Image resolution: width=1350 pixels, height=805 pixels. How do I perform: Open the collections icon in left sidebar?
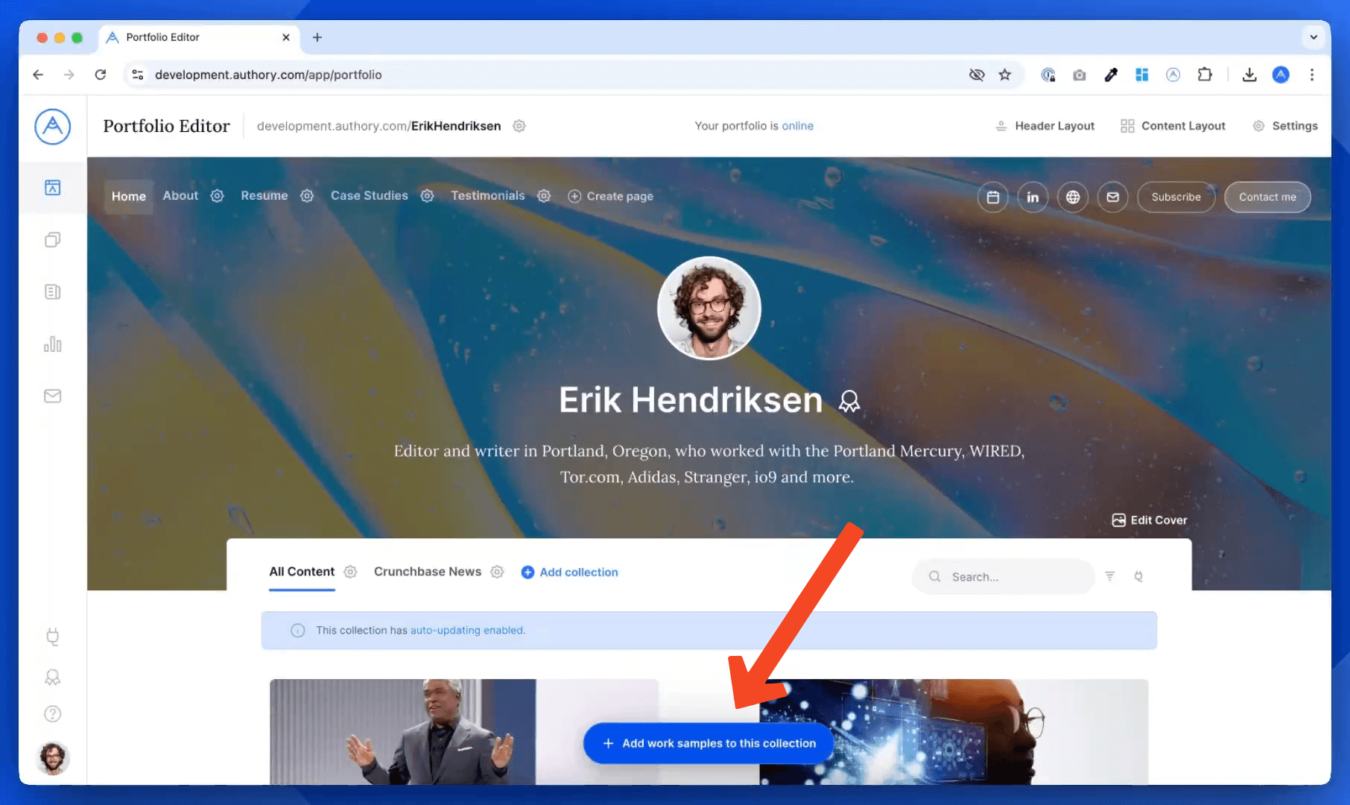[x=52, y=239]
